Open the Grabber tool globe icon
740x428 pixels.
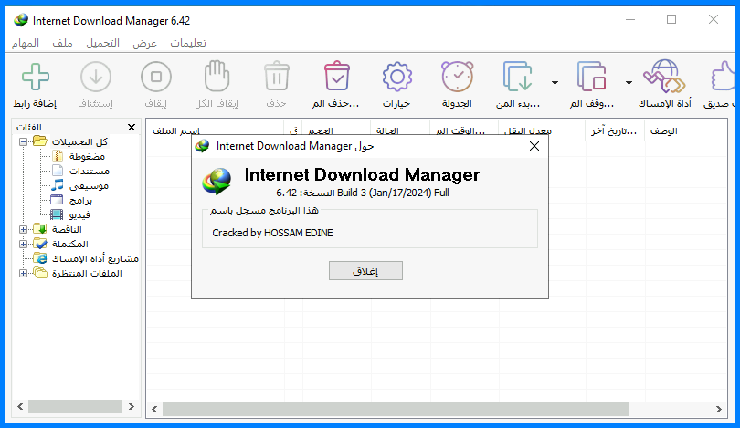coord(664,77)
